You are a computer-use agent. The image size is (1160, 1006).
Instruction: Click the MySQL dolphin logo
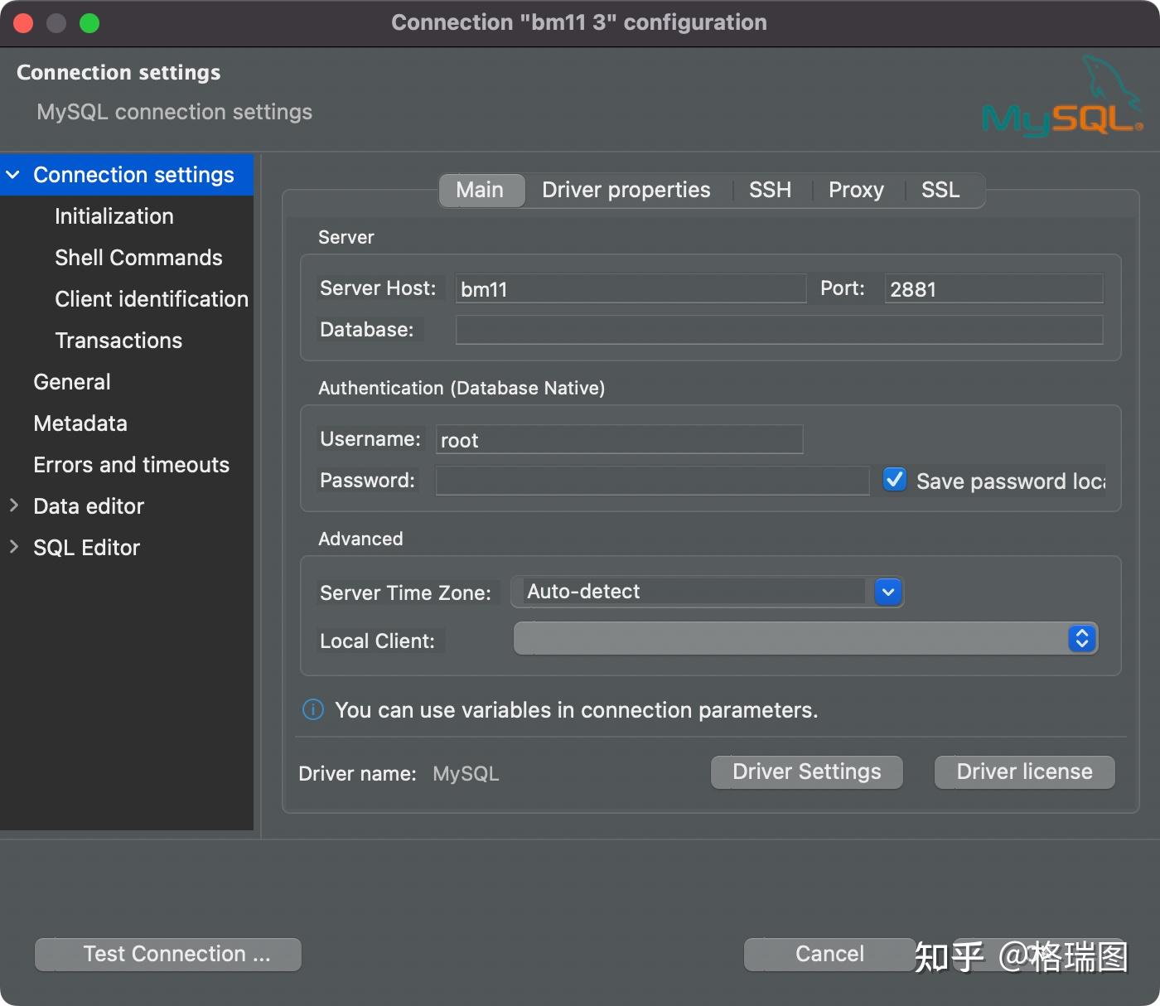[x=1062, y=96]
